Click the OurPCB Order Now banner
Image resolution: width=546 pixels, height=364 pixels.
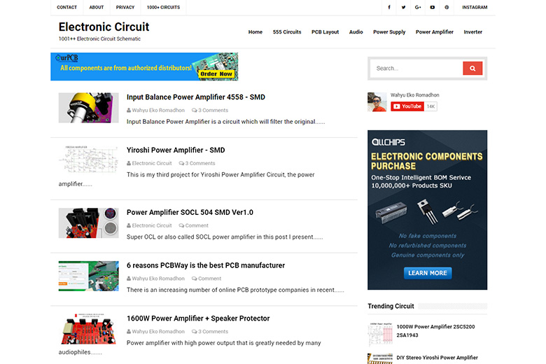[144, 66]
